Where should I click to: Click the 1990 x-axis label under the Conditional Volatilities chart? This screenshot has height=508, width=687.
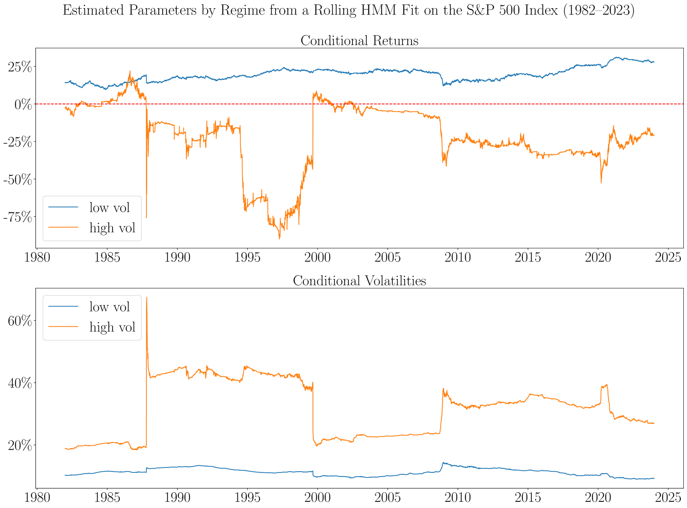tap(177, 497)
